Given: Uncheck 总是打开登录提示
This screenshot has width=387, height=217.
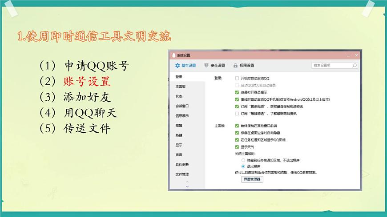Looking at the screenshot, I should pos(237,92).
